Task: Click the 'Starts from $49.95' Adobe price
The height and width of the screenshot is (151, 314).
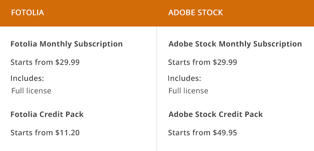Action: pyautogui.click(x=202, y=133)
